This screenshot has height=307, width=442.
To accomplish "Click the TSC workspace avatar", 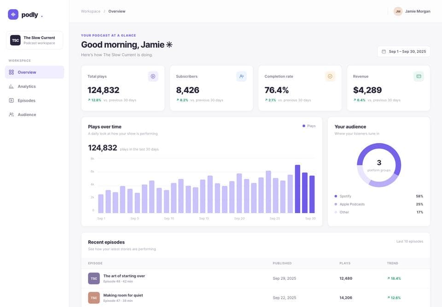I will coord(15,41).
